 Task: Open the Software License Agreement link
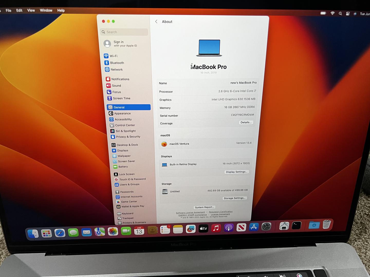click(190, 213)
